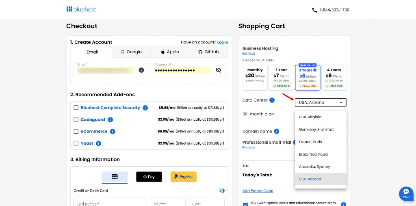The image size is (416, 206).
Task: Collapse the Data Center dropdown showing USA, Arizona
Action: (321, 102)
